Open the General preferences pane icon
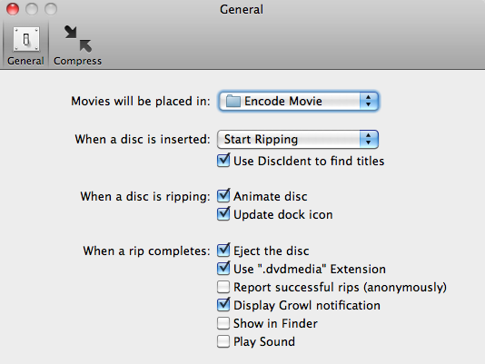Viewport: 485px width, 364px height. (x=26, y=39)
